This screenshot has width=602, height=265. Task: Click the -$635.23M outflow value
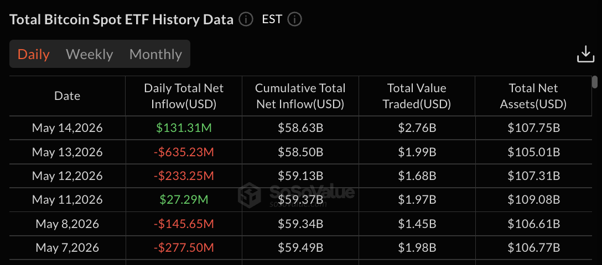[x=184, y=152]
